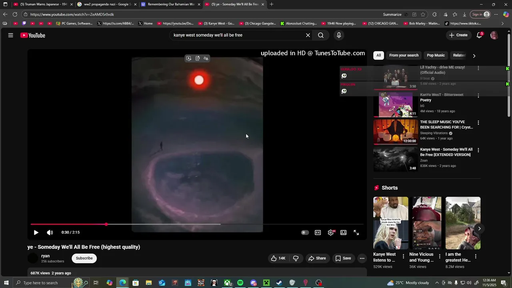512x288 pixels.
Task: Click the address bar URL
Action: 72,14
